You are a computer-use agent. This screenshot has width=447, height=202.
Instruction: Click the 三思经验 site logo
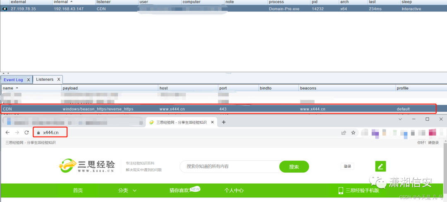tap(87, 166)
